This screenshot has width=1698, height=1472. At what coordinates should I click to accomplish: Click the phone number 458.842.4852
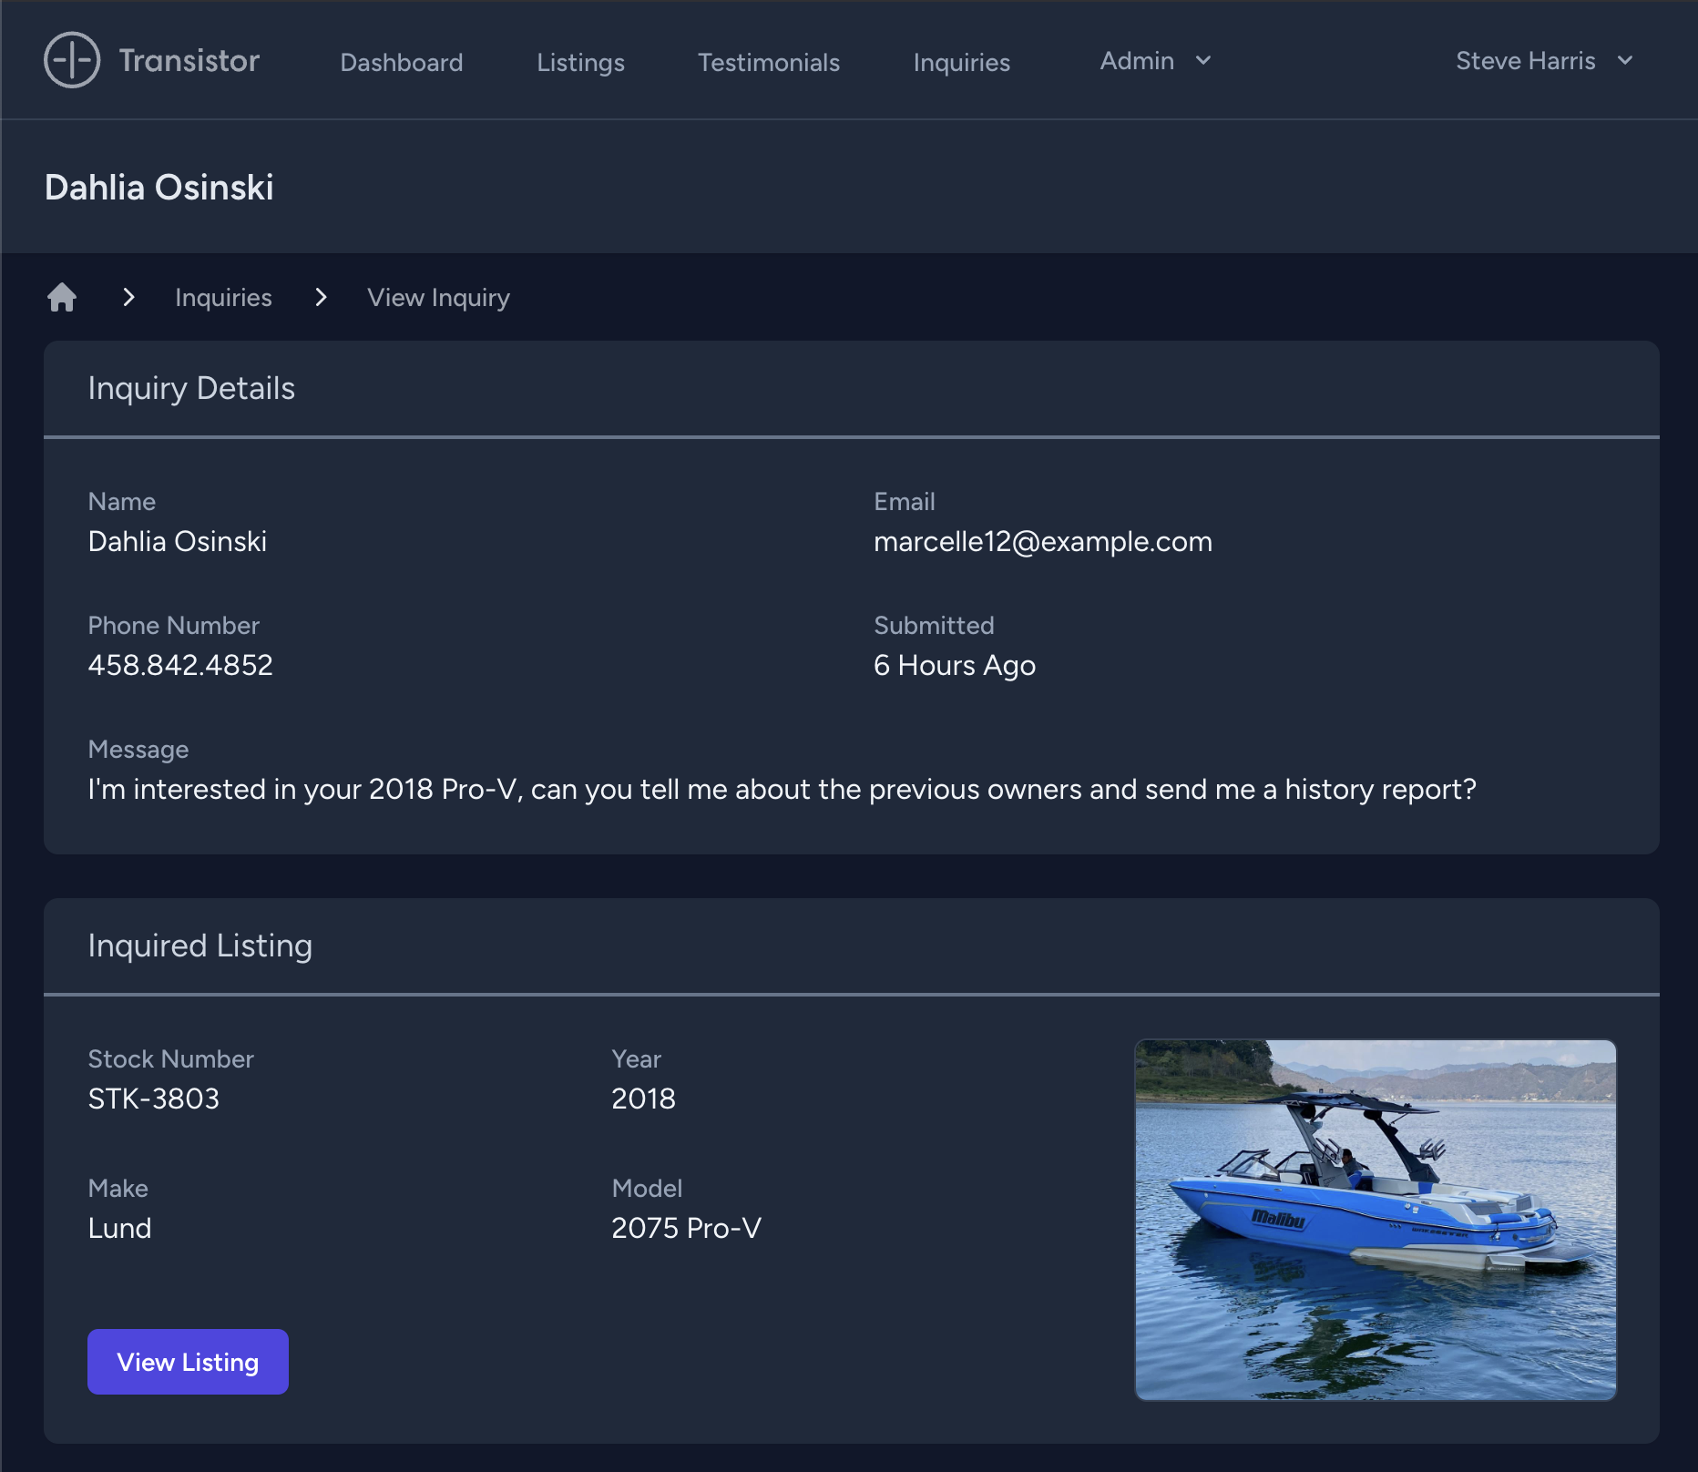(180, 665)
